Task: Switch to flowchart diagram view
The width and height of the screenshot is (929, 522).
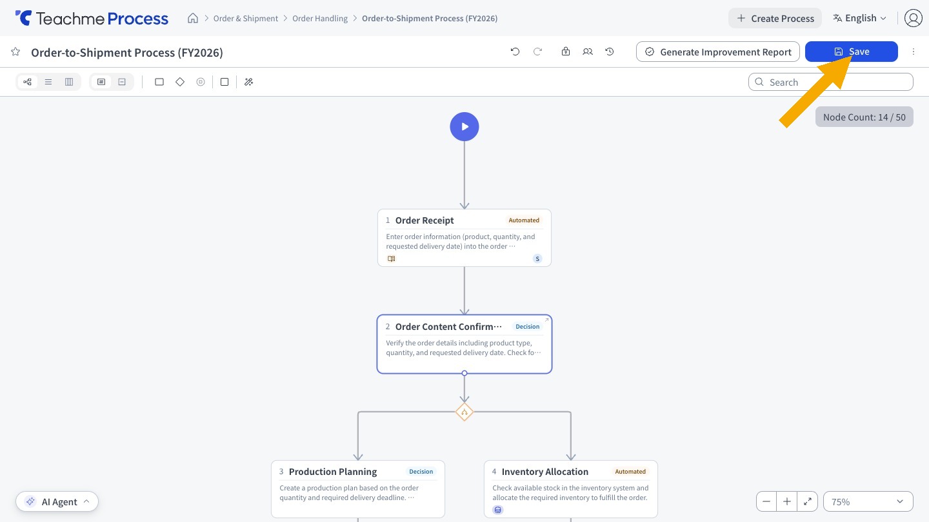Action: pos(27,82)
